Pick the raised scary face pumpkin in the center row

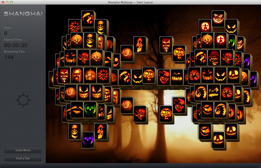149,75
